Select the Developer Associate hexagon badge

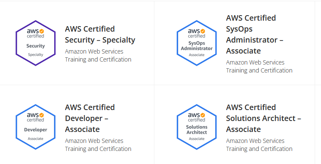(x=36, y=127)
